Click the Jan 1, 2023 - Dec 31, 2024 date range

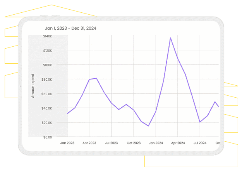point(71,28)
